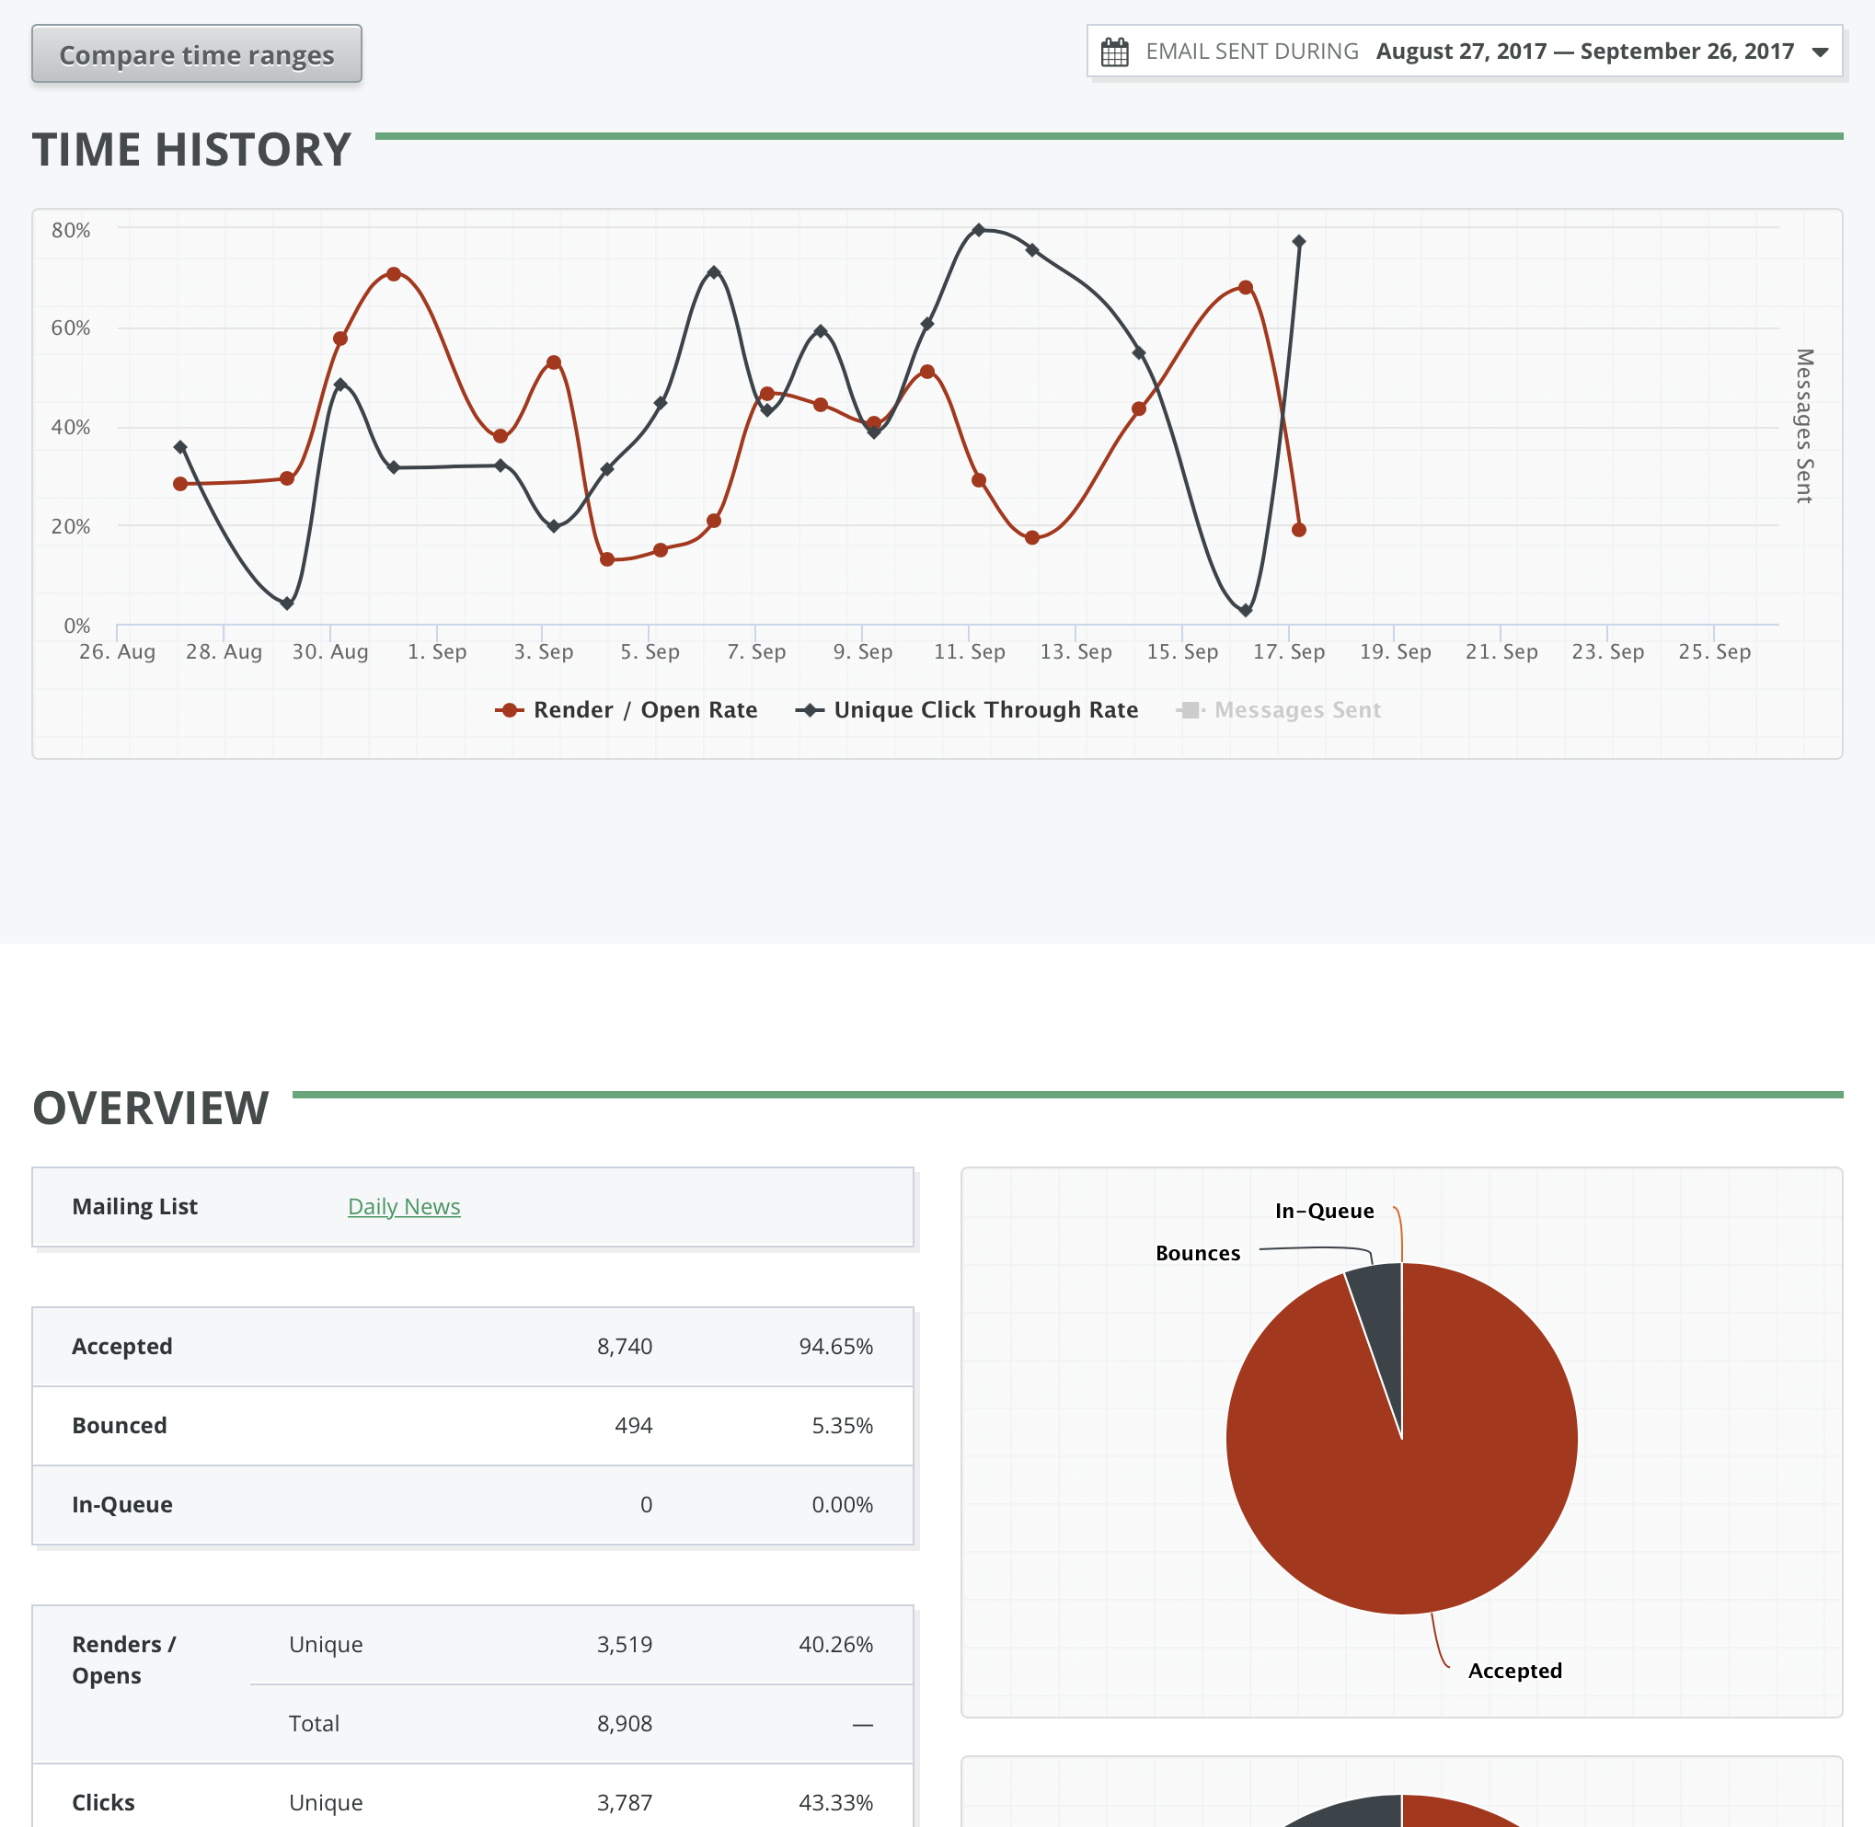Expand the email sent date range dropdown arrow

1820,52
